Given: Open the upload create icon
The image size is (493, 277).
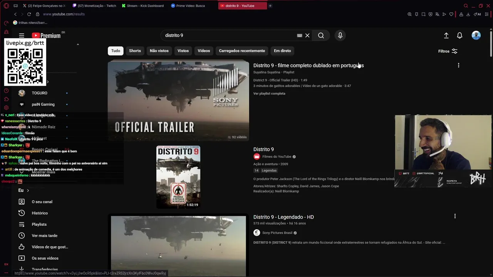Looking at the screenshot, I should coord(446,35).
